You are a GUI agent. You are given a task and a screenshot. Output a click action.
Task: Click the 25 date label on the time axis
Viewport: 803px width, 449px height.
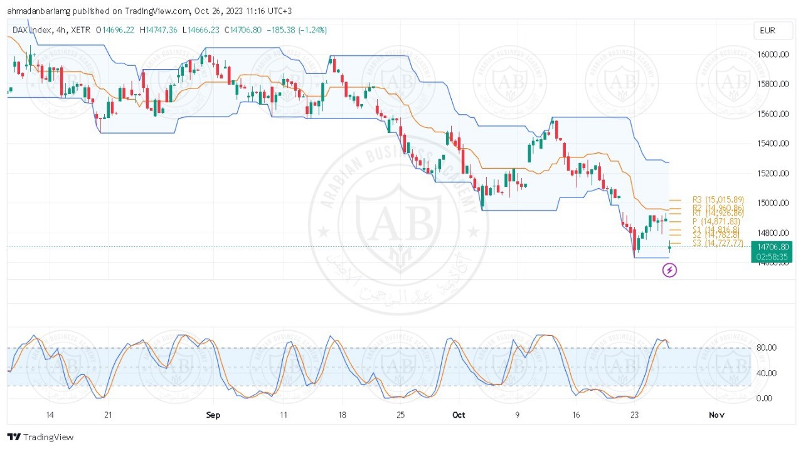click(400, 415)
